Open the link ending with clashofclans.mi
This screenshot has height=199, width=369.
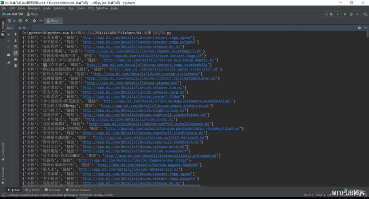(144, 115)
